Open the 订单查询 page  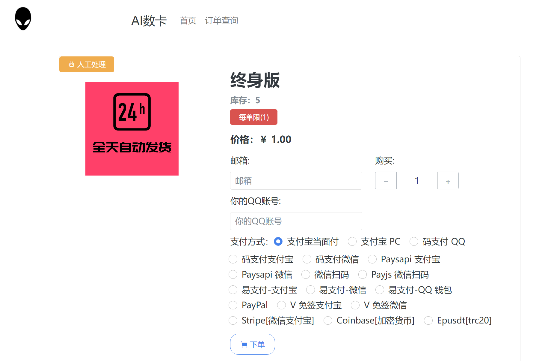(x=221, y=21)
